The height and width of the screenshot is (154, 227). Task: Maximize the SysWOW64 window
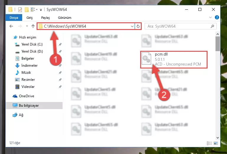[200, 9]
